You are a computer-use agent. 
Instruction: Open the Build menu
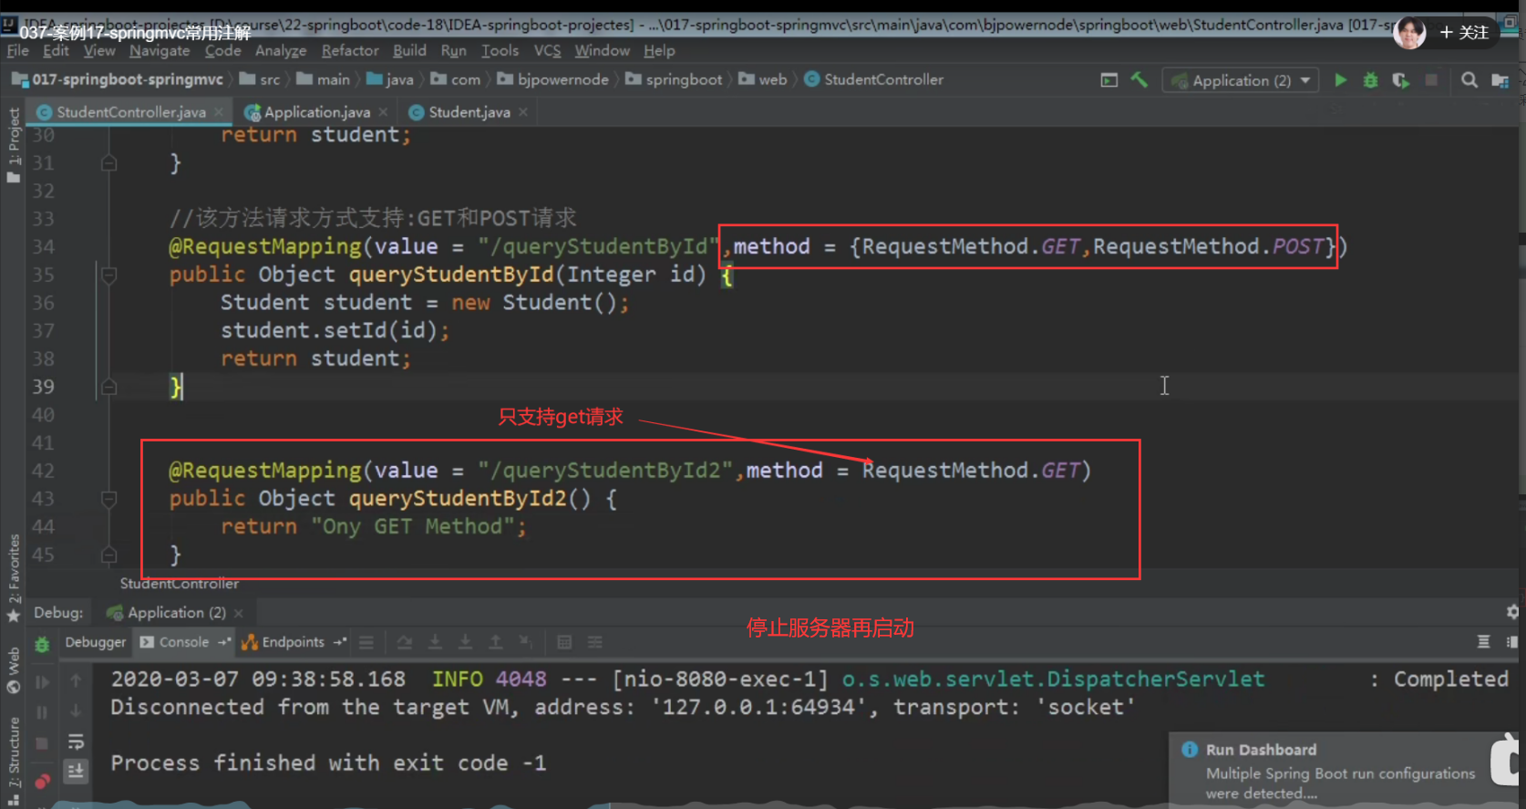(x=409, y=51)
